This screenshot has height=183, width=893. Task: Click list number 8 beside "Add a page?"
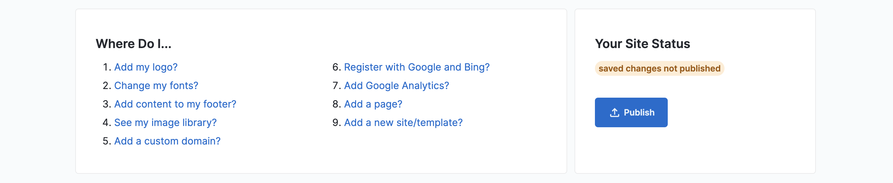tap(336, 104)
